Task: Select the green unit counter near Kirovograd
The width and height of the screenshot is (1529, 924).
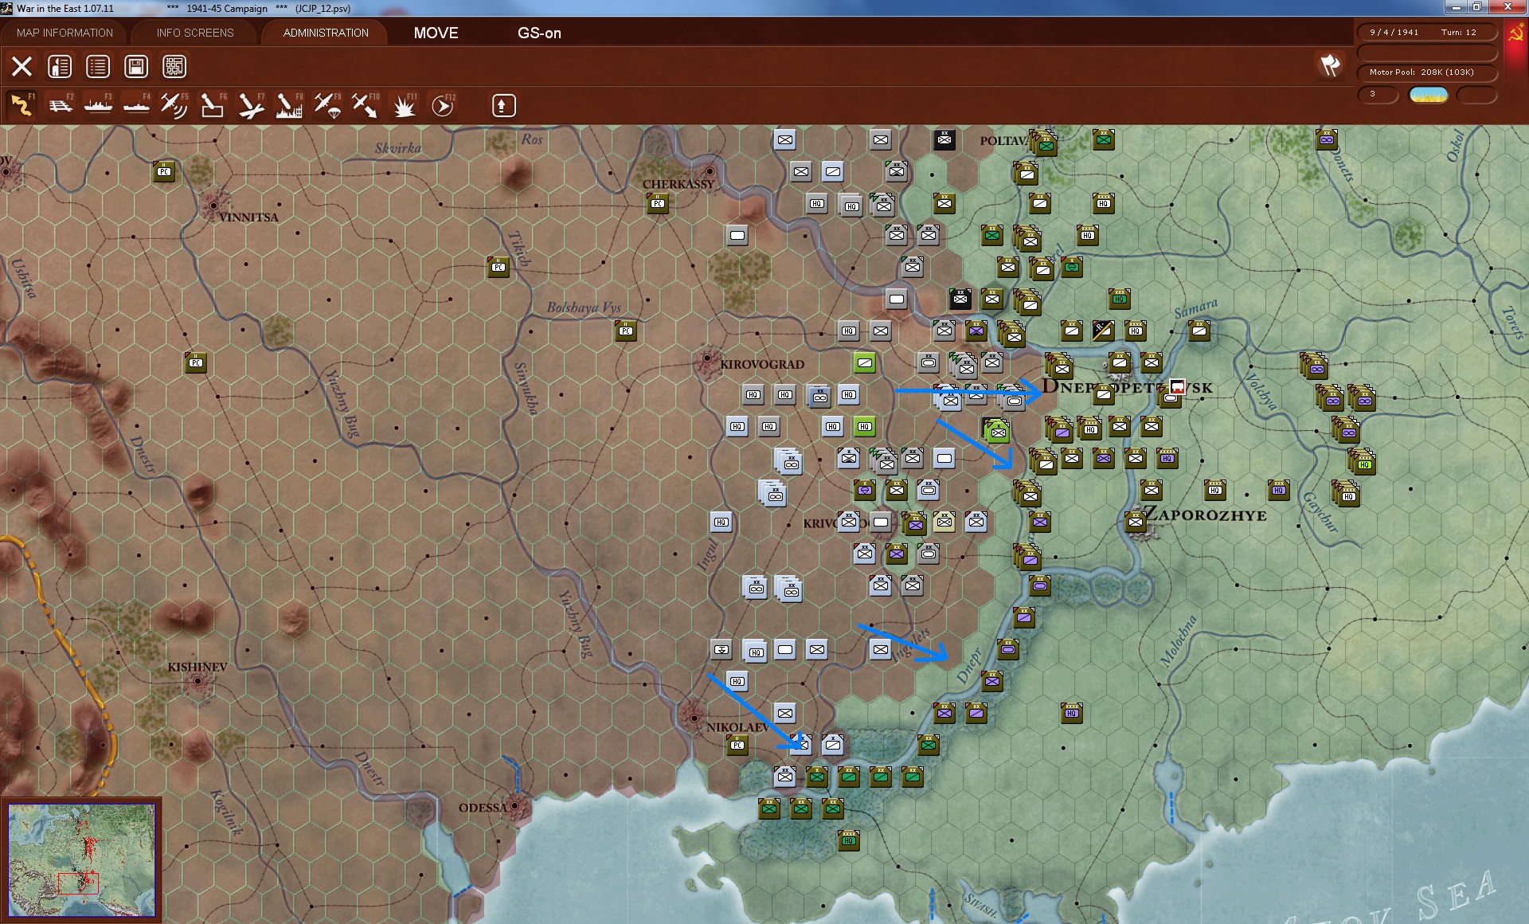Action: click(865, 363)
